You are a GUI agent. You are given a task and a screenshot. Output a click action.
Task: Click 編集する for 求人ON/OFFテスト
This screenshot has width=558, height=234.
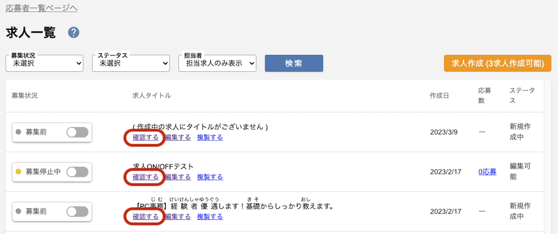click(x=178, y=177)
